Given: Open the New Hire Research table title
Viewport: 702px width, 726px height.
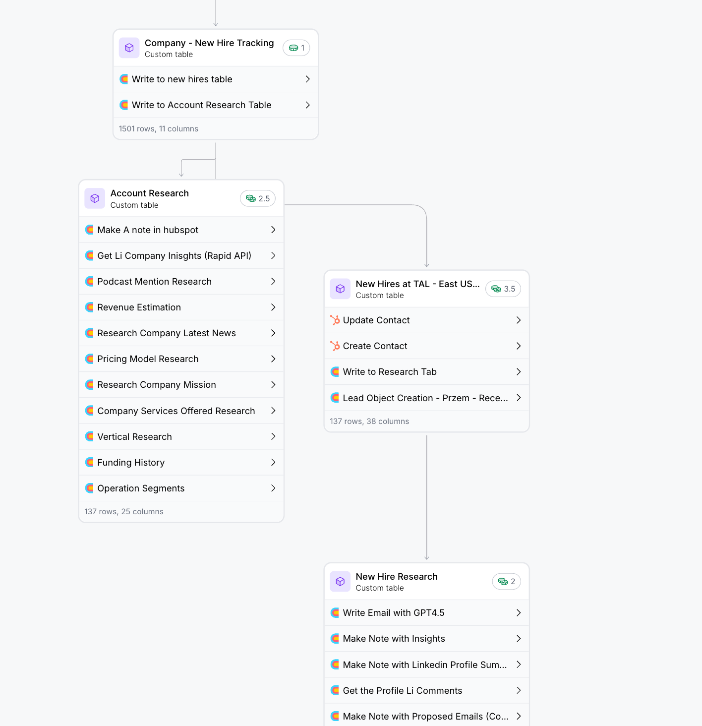Looking at the screenshot, I should 397,577.
